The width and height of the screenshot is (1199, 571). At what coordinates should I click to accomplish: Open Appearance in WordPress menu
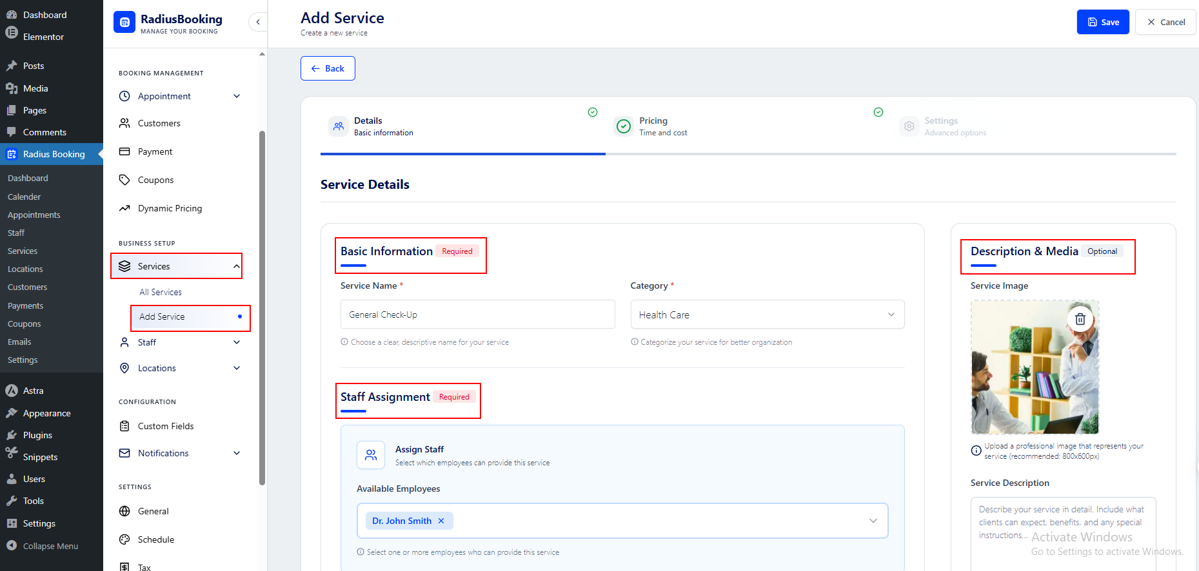click(46, 413)
